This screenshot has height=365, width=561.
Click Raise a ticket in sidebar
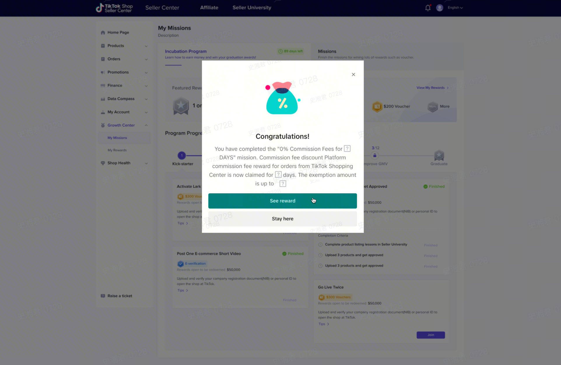pos(120,296)
